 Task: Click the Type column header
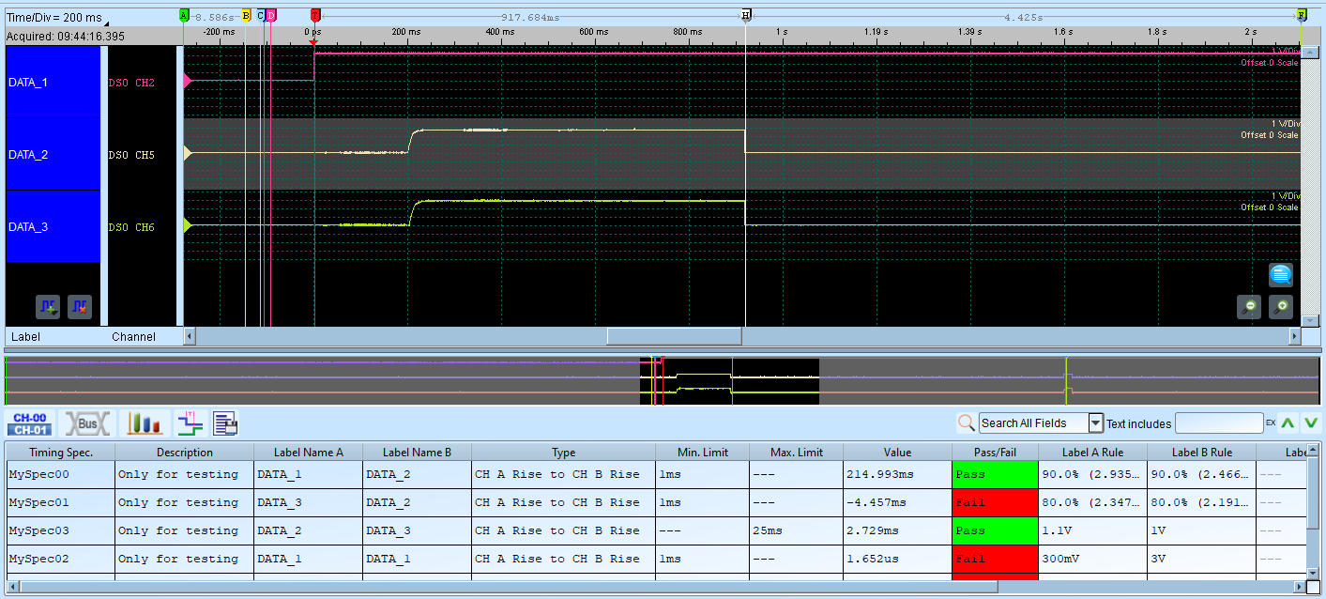pos(563,452)
